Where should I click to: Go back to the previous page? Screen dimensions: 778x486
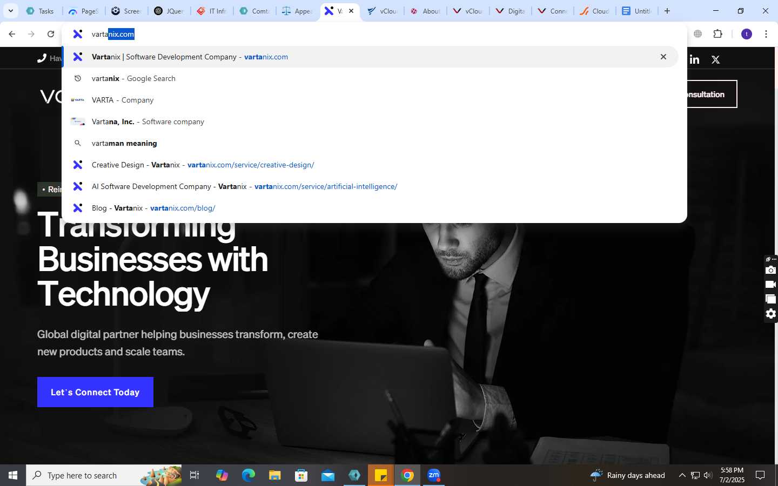12,34
